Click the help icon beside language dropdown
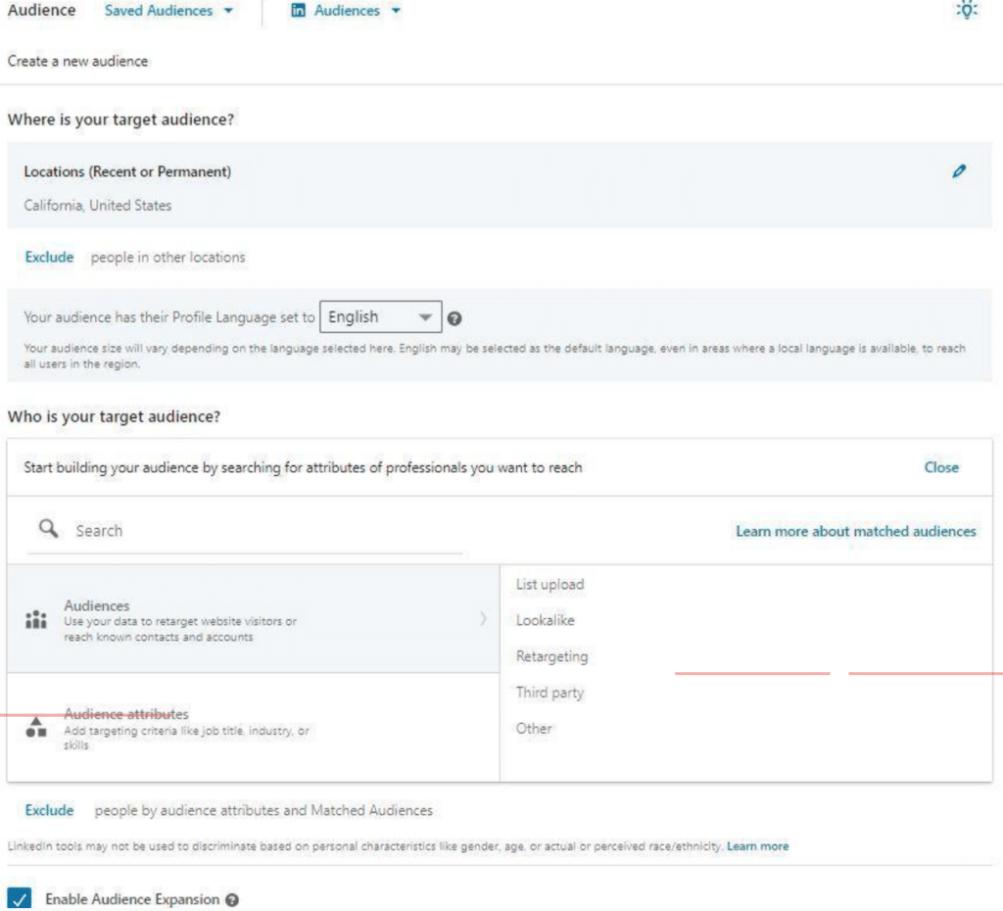 454,318
